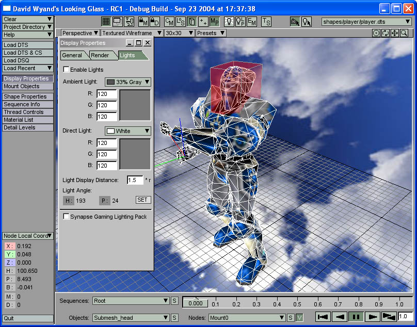The height and width of the screenshot is (327, 417).
Task: Expand the Textured Wireframe render mode dropdown
Action: click(132, 33)
